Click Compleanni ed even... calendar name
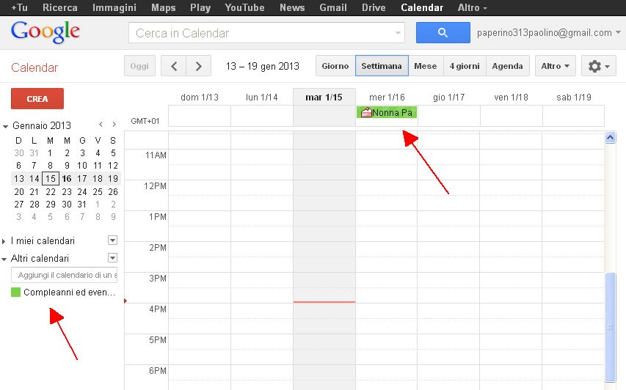The image size is (626, 390). click(x=70, y=292)
